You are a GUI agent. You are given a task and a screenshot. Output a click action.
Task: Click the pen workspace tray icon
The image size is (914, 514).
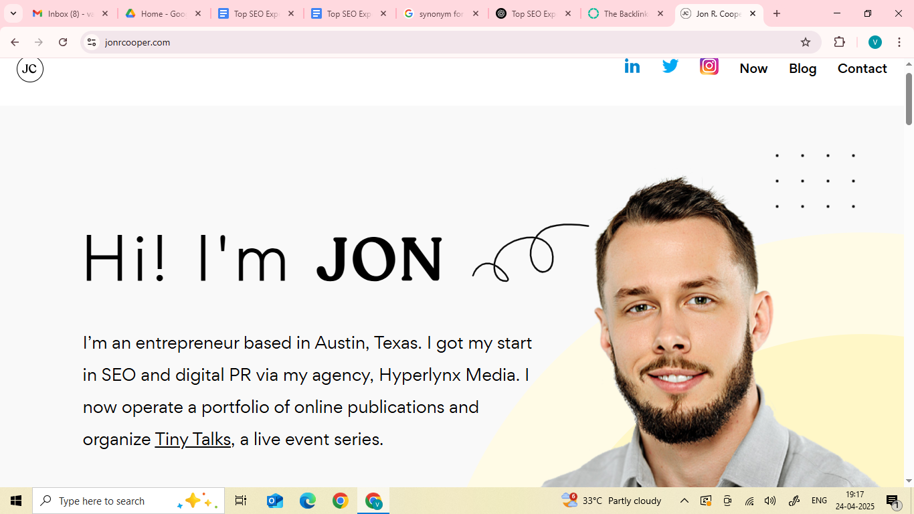(x=794, y=501)
